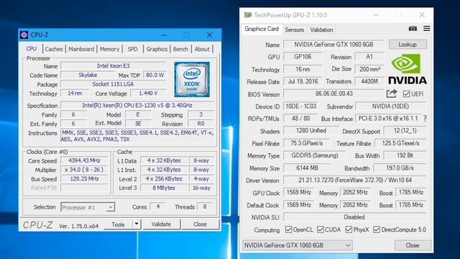Click the Threads value 8
Image resolution: width=460 pixels, height=259 pixels.
pyautogui.click(x=205, y=206)
